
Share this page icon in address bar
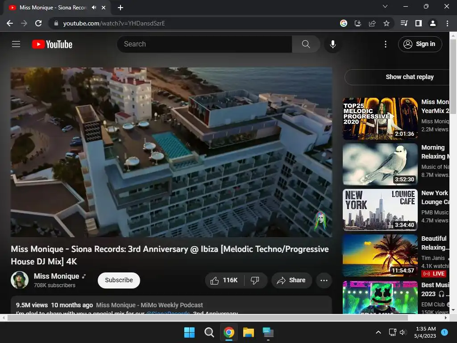point(372,23)
